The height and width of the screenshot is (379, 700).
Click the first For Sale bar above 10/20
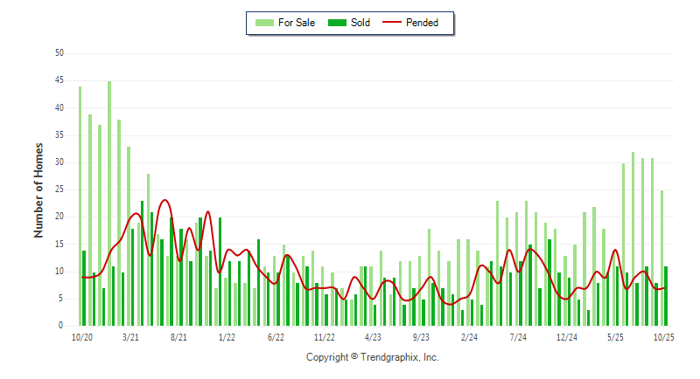pyautogui.click(x=80, y=205)
